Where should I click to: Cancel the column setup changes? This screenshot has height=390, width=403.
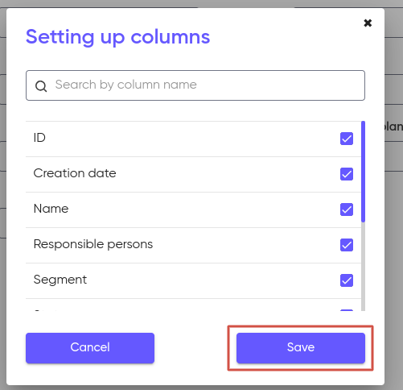coord(90,348)
